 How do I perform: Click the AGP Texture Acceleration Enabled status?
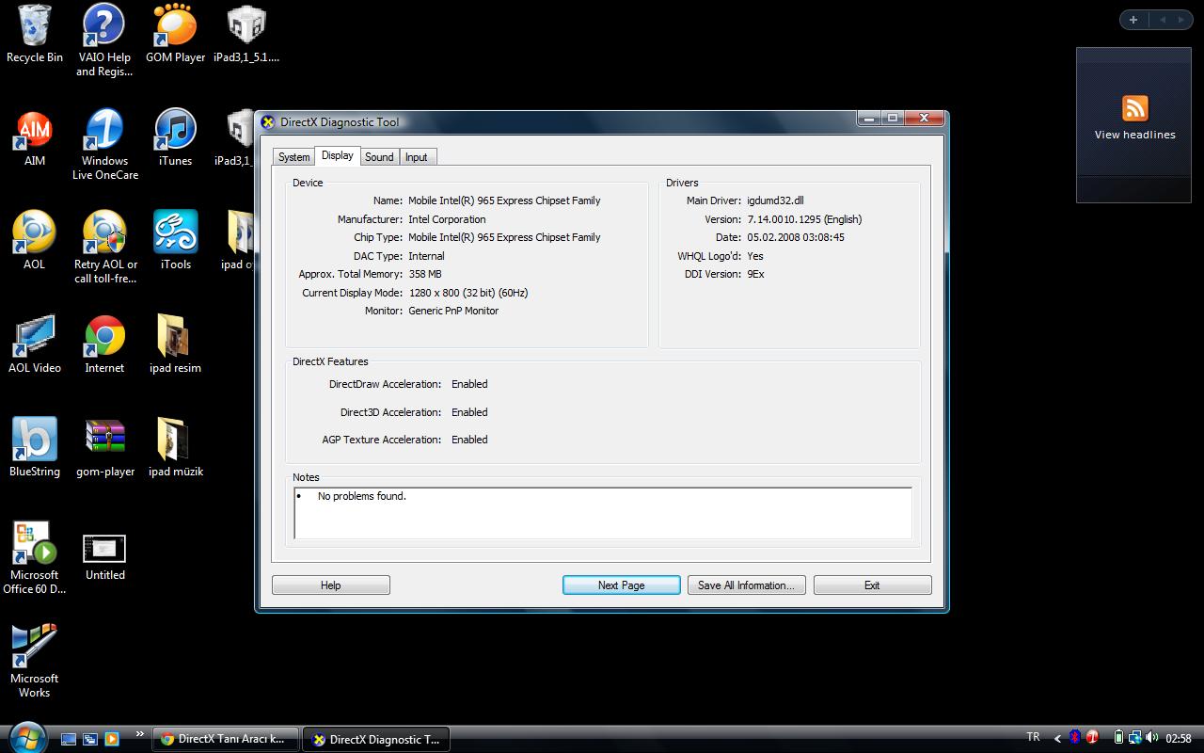469,440
